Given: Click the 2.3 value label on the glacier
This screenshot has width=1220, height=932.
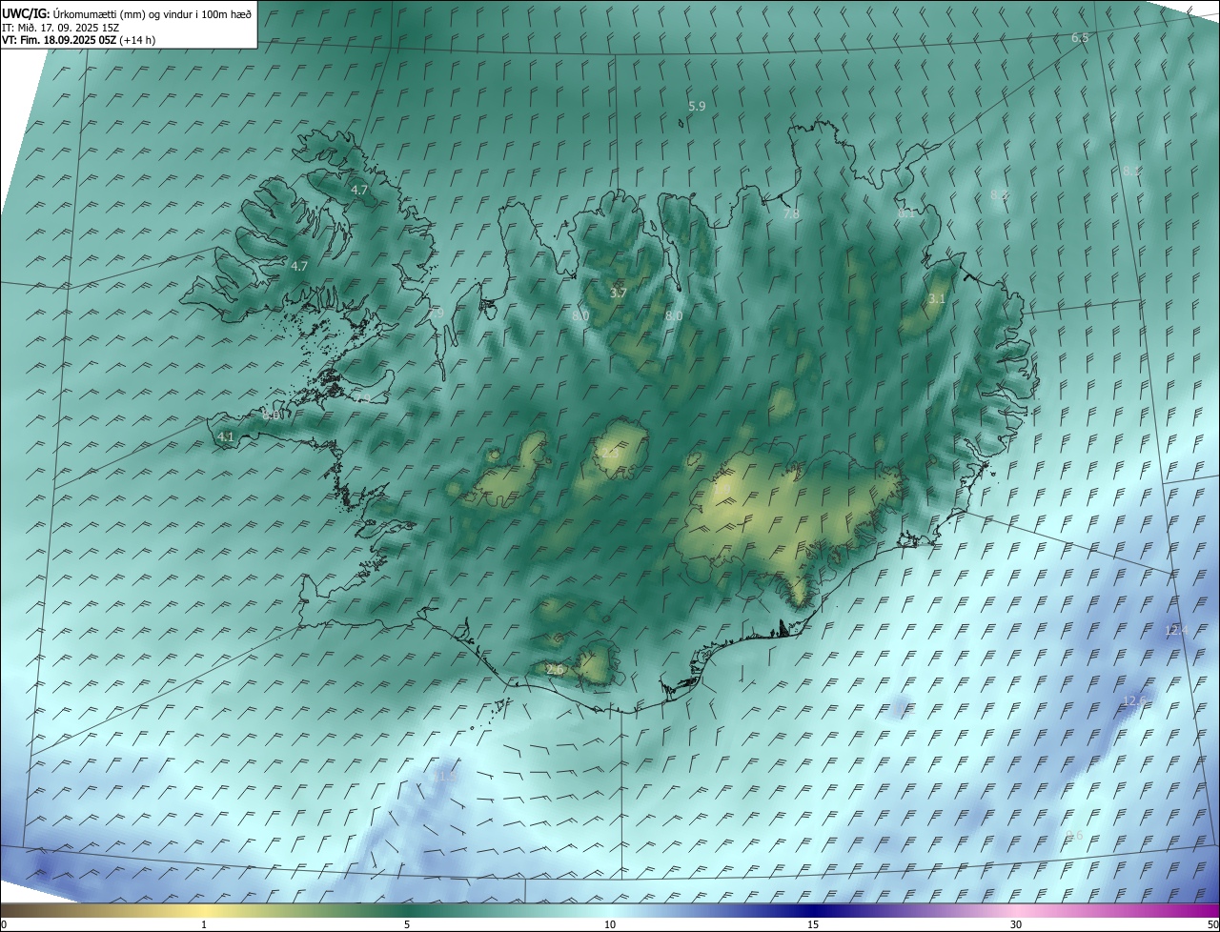Looking at the screenshot, I should [610, 453].
